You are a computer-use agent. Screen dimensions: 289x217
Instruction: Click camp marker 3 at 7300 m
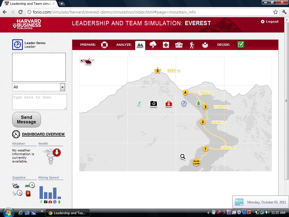click(205, 107)
